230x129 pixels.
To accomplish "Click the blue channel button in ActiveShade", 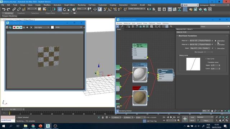I will (21, 27).
